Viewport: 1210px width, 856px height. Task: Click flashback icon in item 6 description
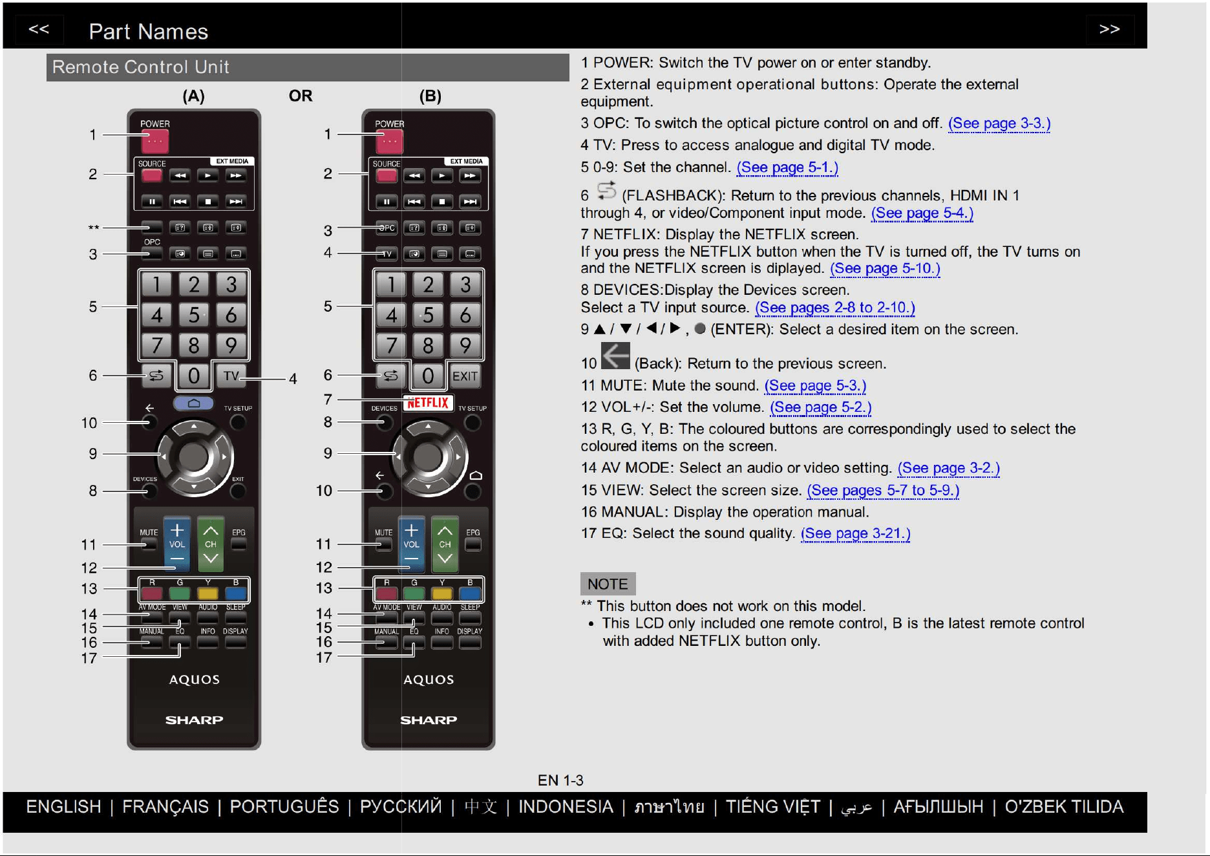click(x=607, y=191)
